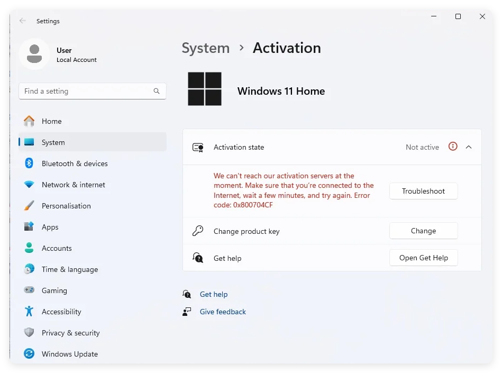Maximize the Settings window
This screenshot has height=373, width=502.
point(458,16)
